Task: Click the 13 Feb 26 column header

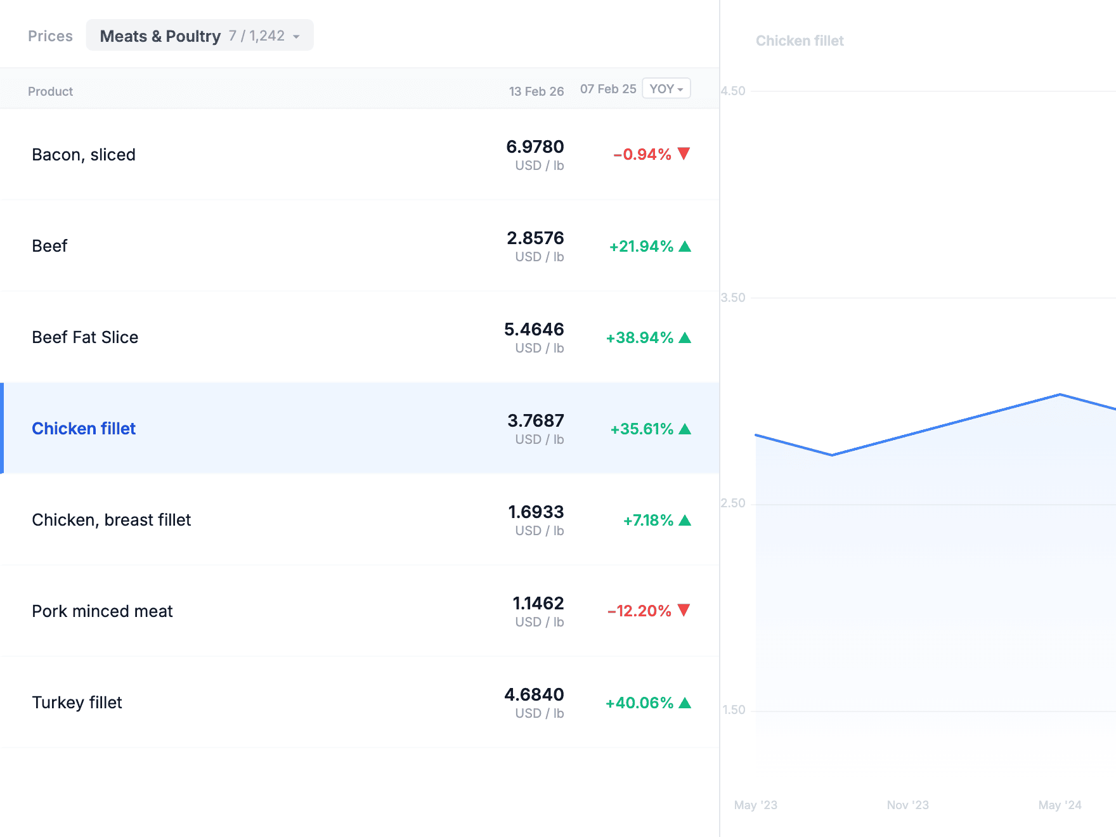Action: coord(536,91)
